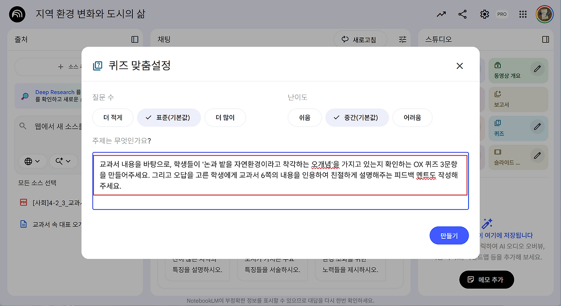561x306 pixels.
Task: Click the notebook title text
Action: click(90, 14)
